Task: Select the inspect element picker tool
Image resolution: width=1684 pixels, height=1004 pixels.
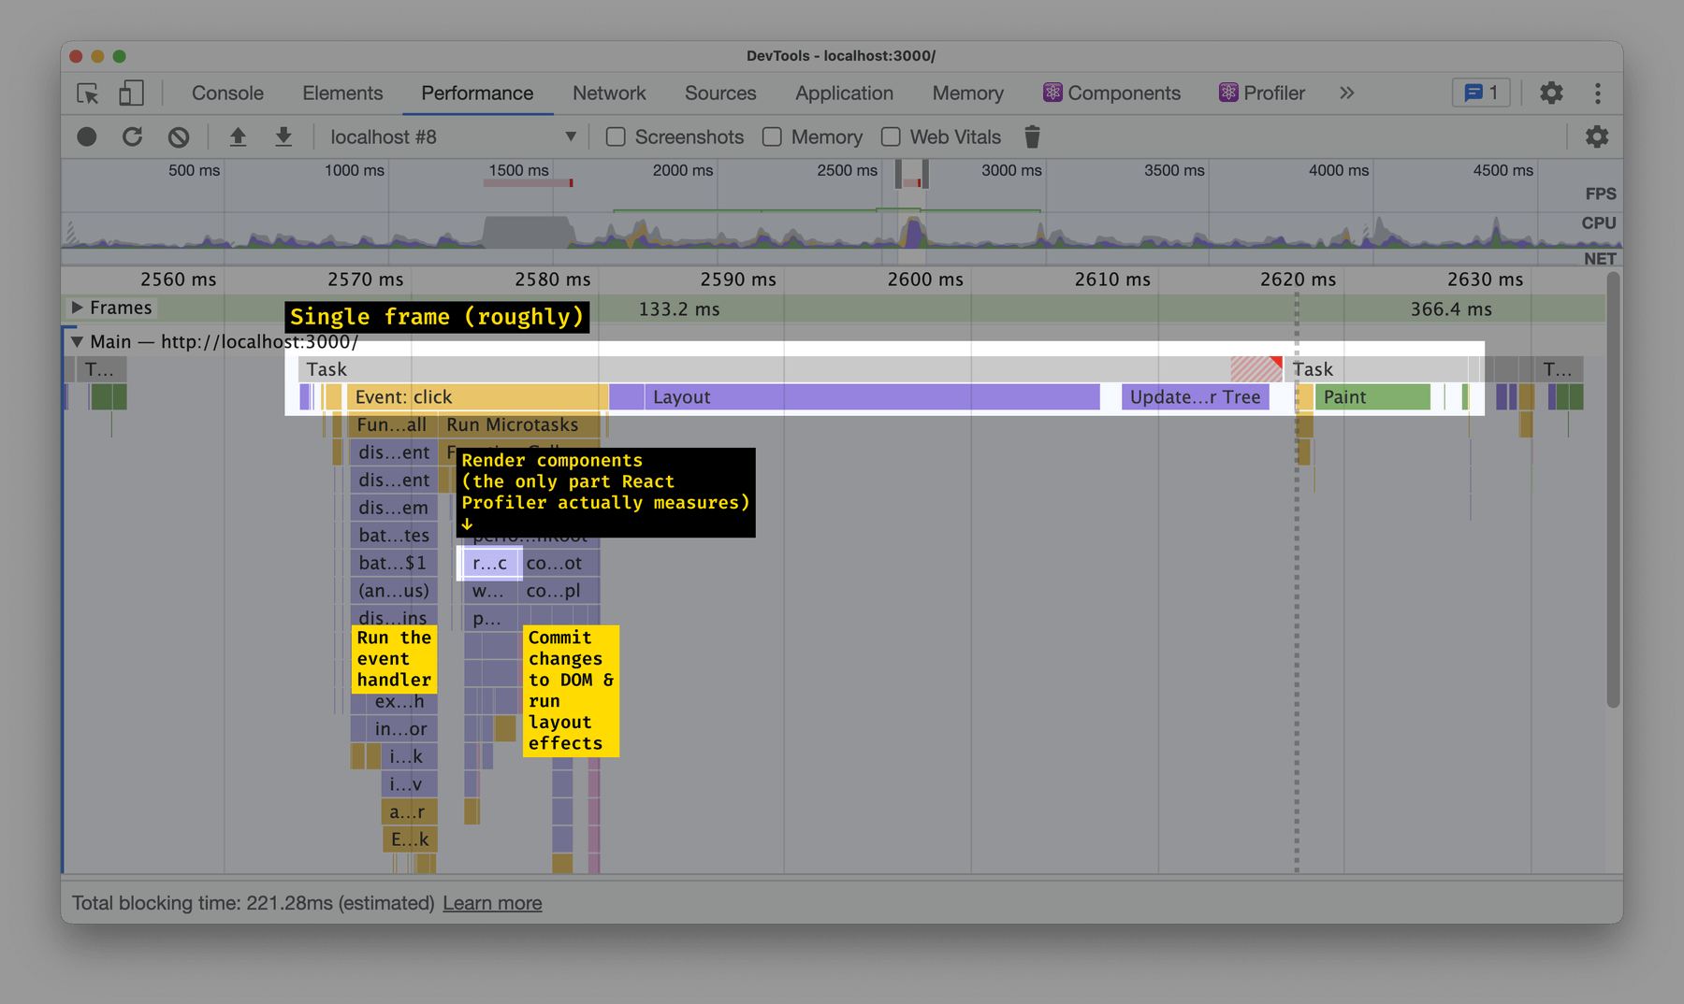Action: tap(88, 93)
